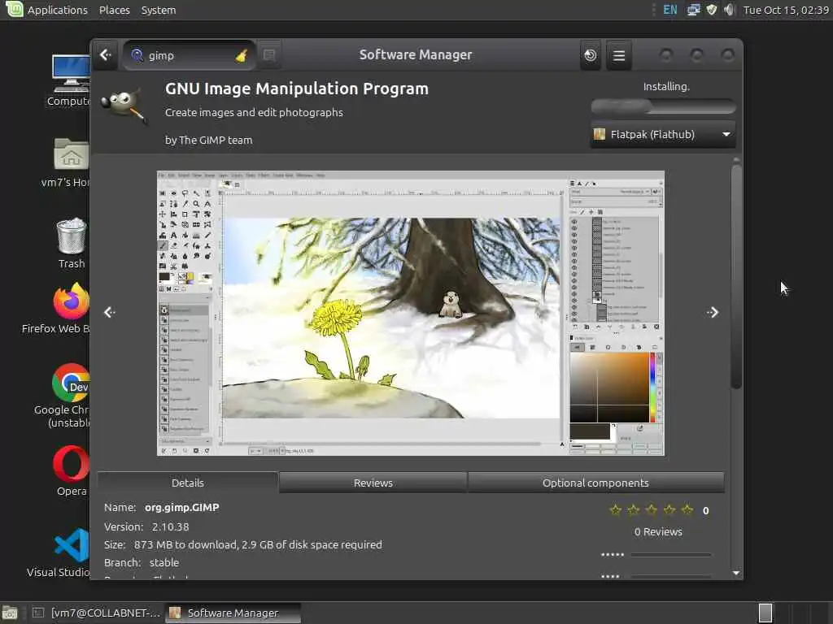Screen dimensions: 833x624
Task: Switch to the Details tab
Action: [x=188, y=483]
